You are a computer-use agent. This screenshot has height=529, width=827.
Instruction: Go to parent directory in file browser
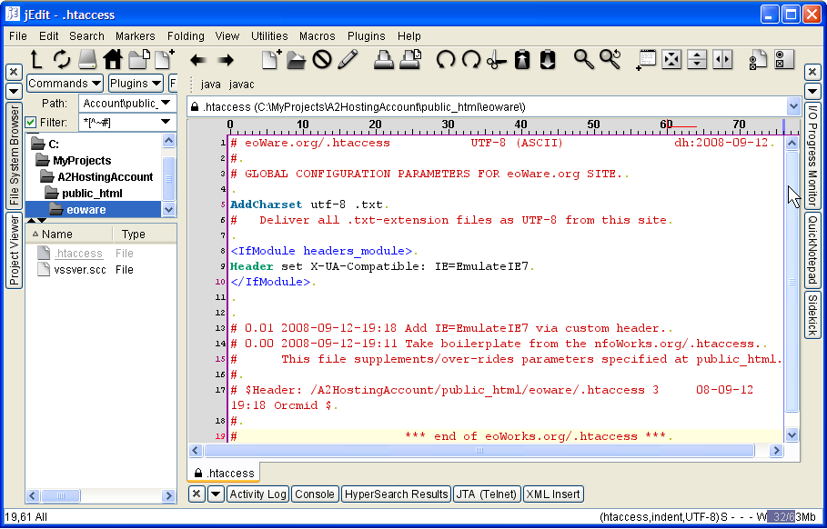tap(36, 60)
